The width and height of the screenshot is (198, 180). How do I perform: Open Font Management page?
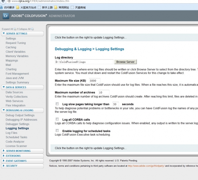click(x=17, y=74)
